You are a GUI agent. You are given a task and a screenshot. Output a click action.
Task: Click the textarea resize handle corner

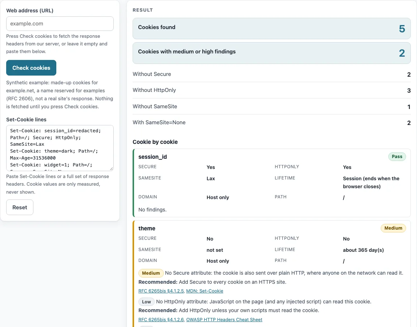pyautogui.click(x=112, y=169)
